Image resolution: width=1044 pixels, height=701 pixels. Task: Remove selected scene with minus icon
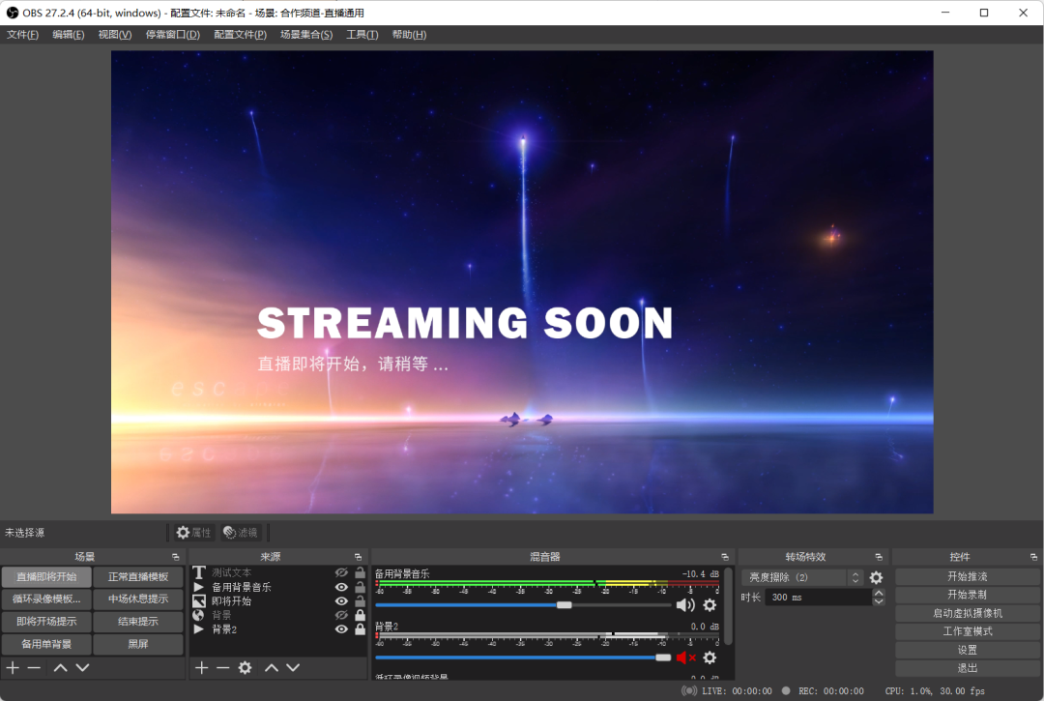[x=34, y=667]
